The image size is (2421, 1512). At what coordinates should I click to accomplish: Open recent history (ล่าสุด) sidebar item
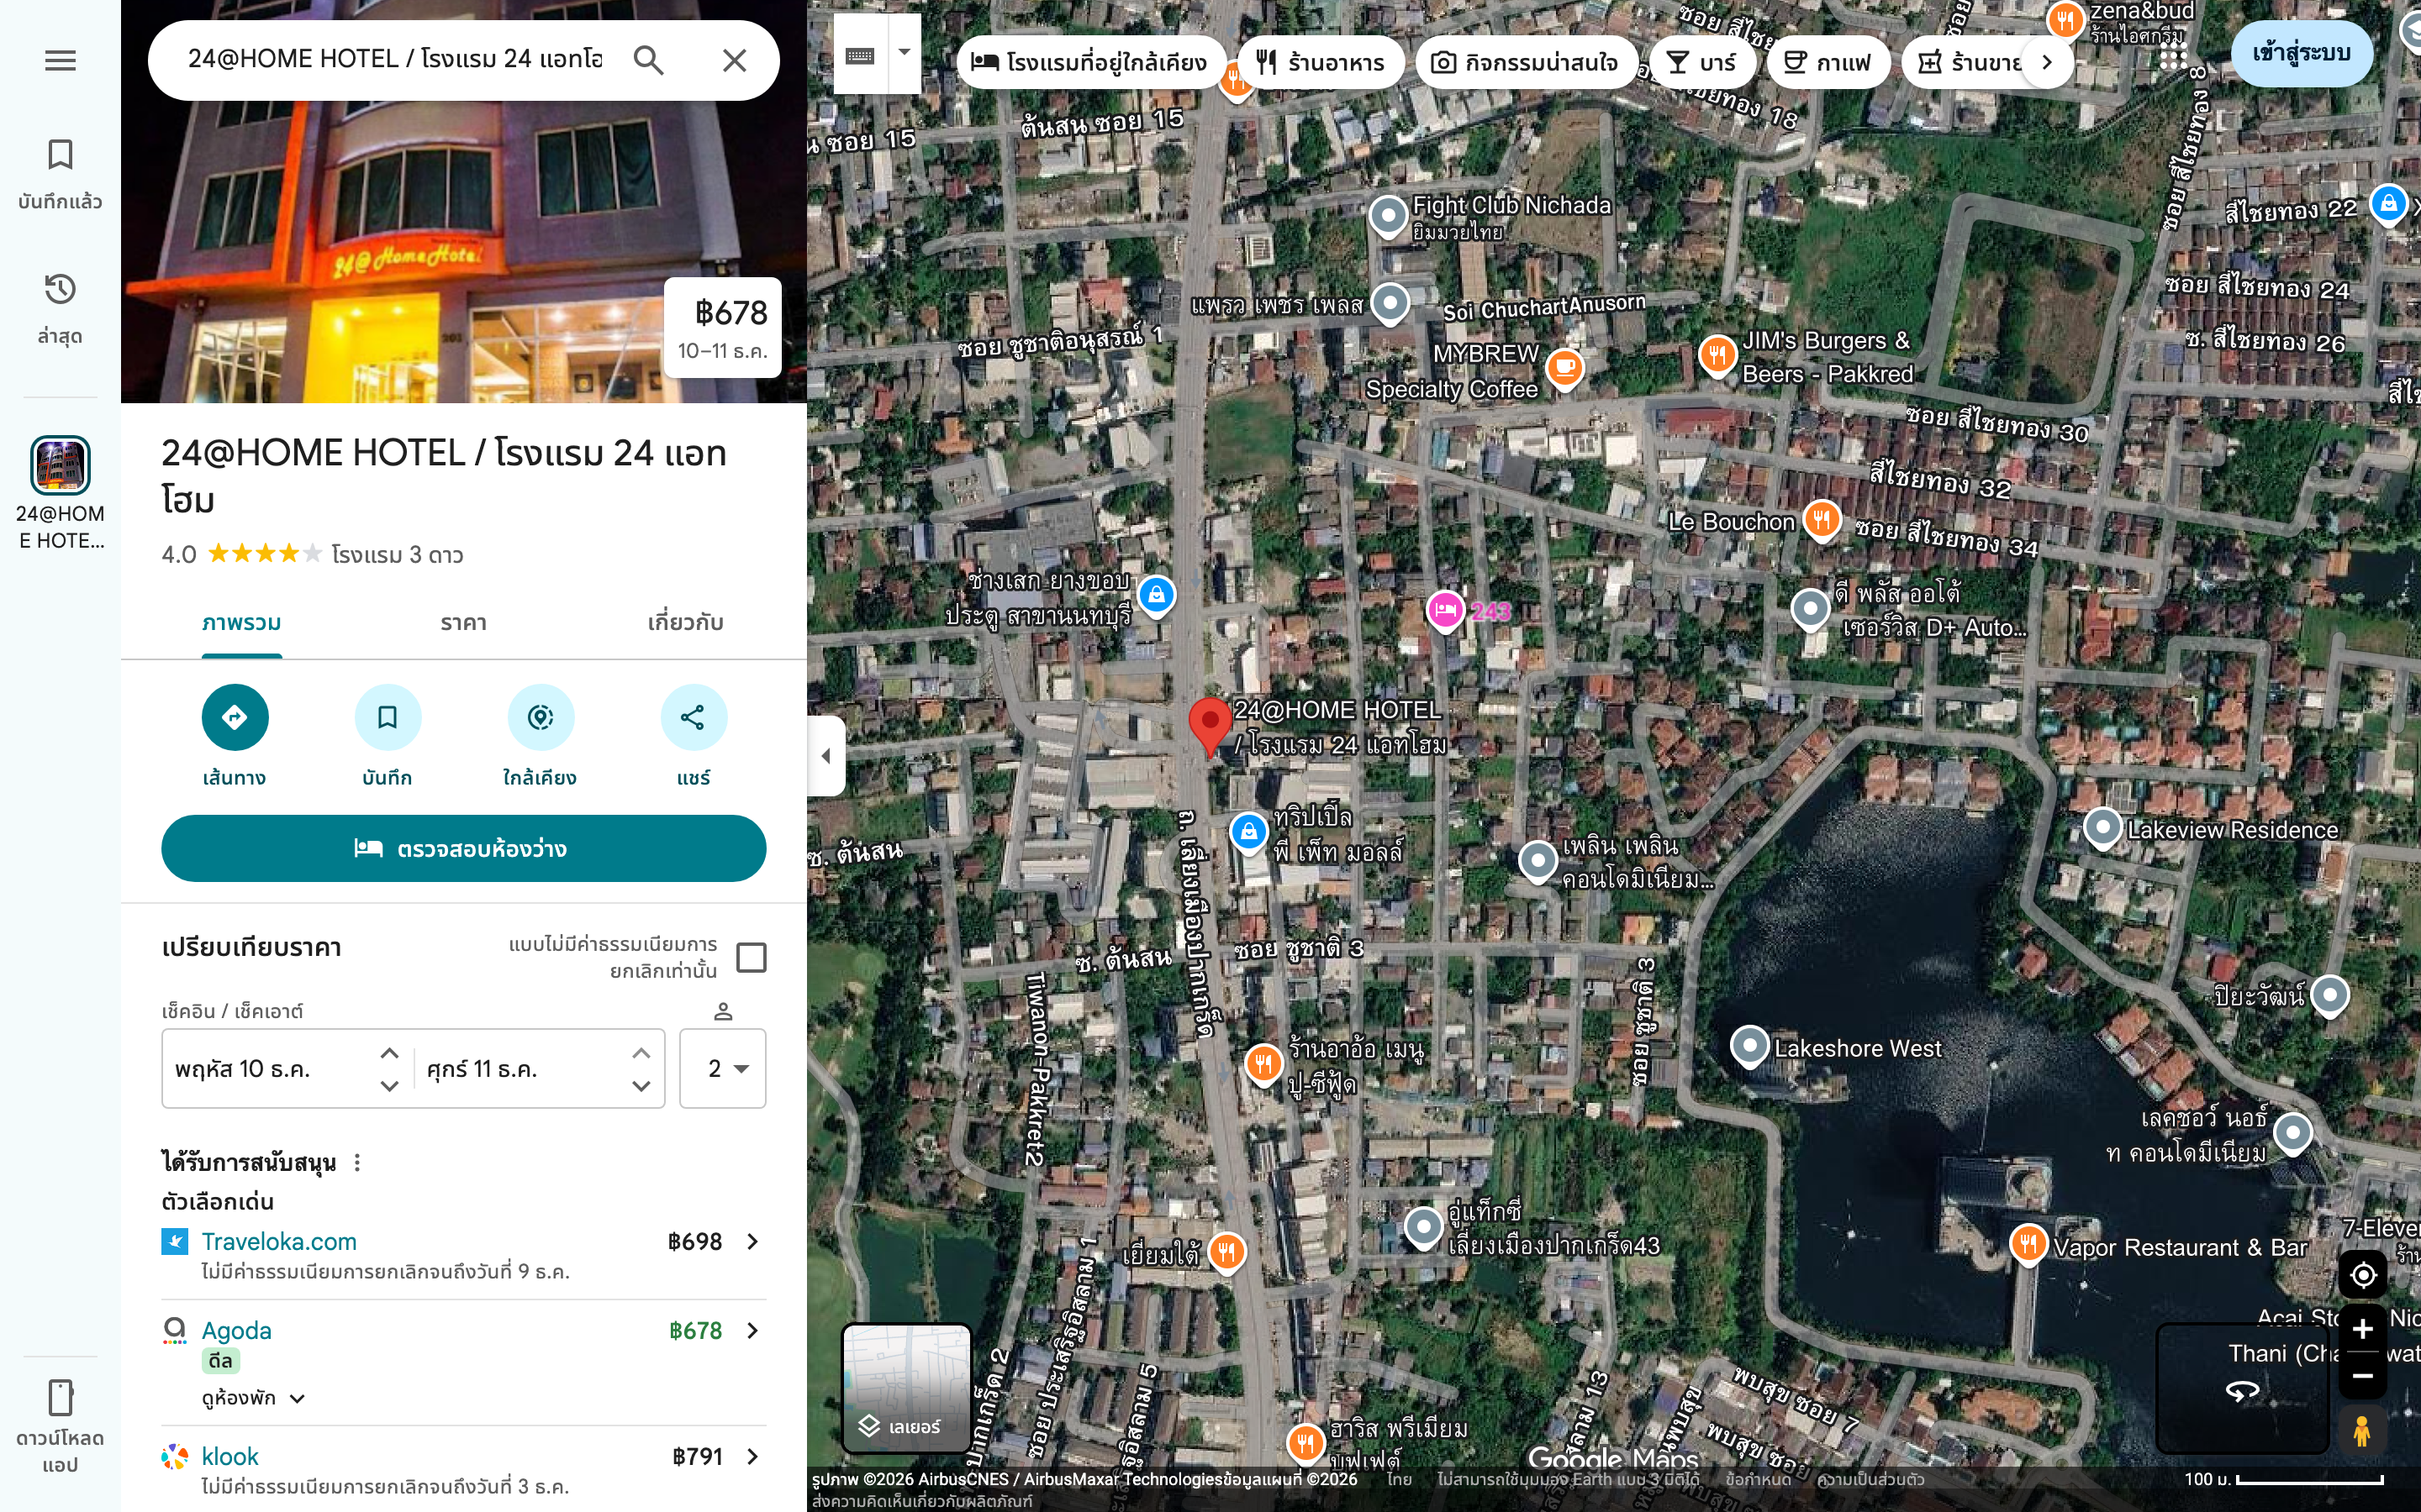point(60,309)
